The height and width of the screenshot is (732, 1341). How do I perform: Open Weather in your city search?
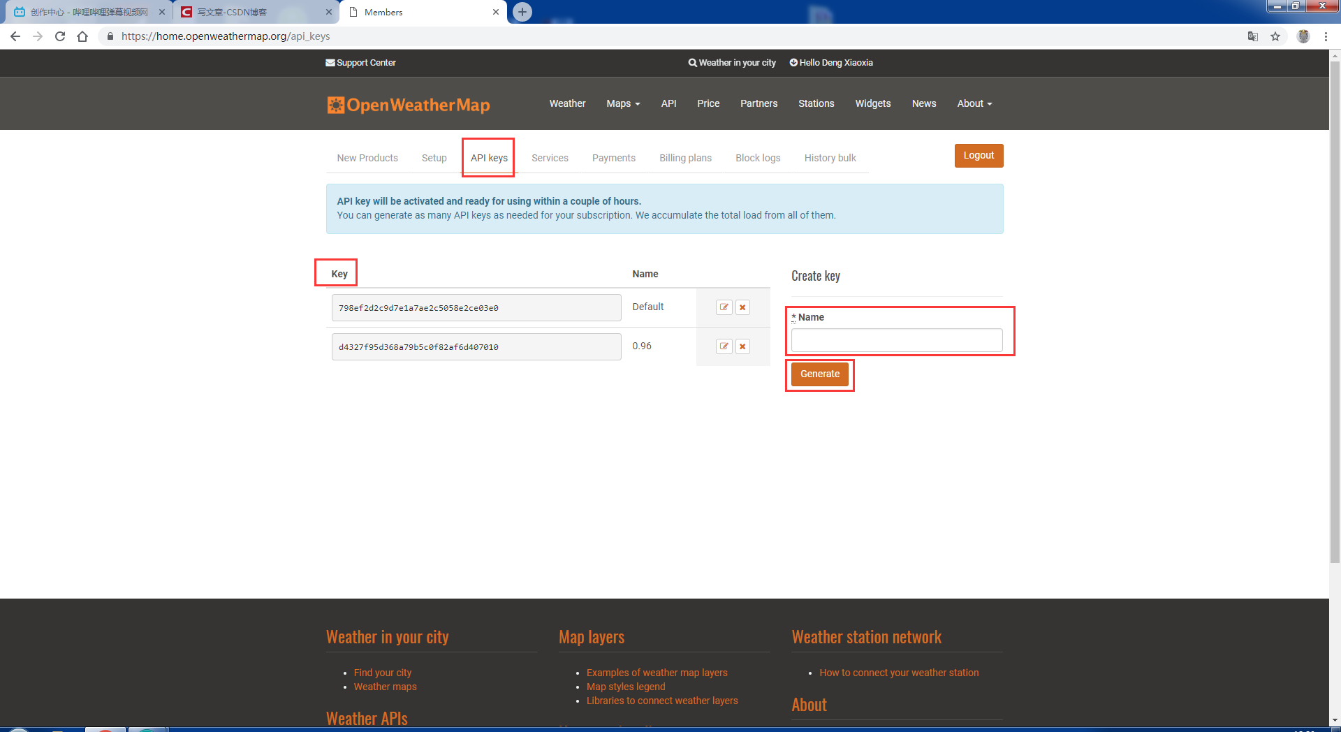[x=732, y=62]
